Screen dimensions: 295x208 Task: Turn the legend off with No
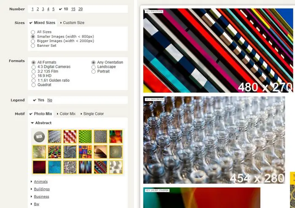[50, 100]
